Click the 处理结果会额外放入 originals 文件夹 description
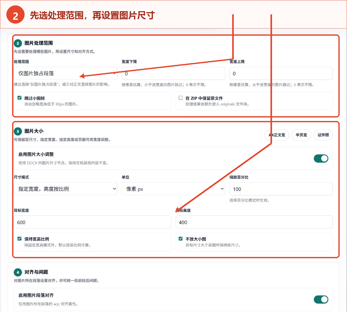 point(217,104)
